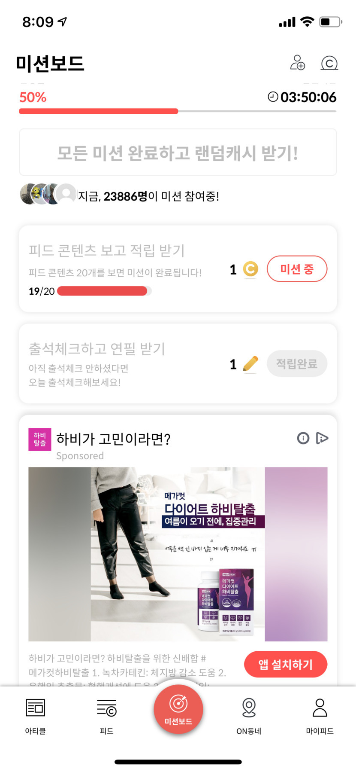Tap the ad info icon
356x772 pixels.
pyautogui.click(x=303, y=438)
